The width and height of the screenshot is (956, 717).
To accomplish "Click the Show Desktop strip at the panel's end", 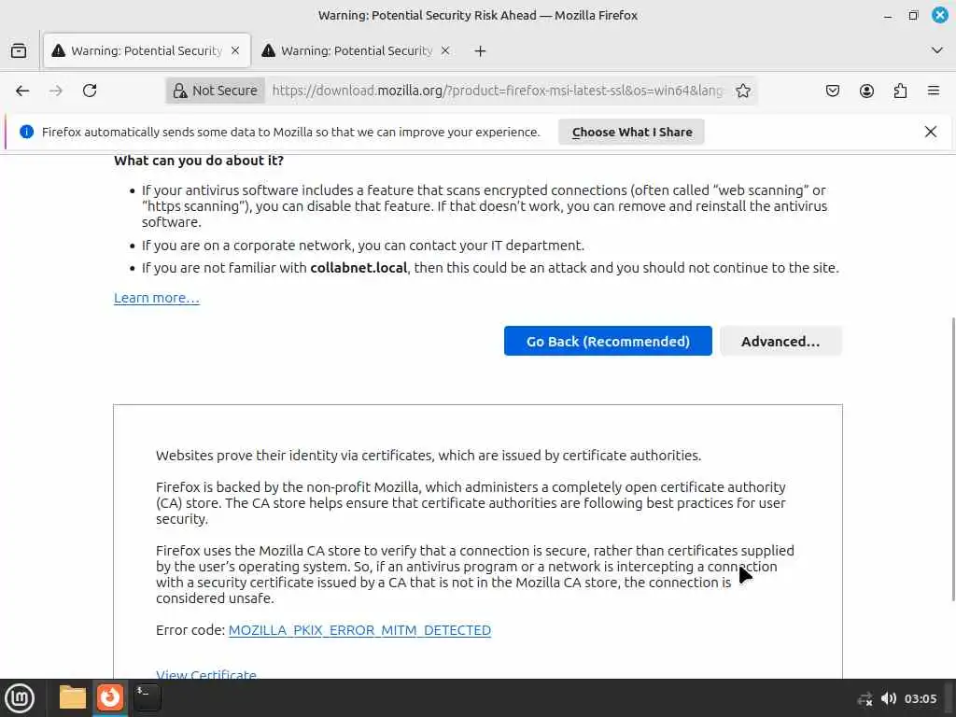I will [x=949, y=698].
